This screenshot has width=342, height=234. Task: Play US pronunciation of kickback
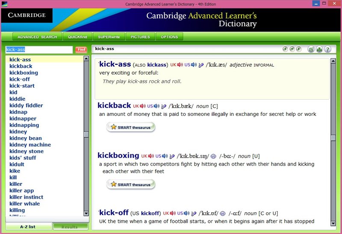tap(156, 106)
